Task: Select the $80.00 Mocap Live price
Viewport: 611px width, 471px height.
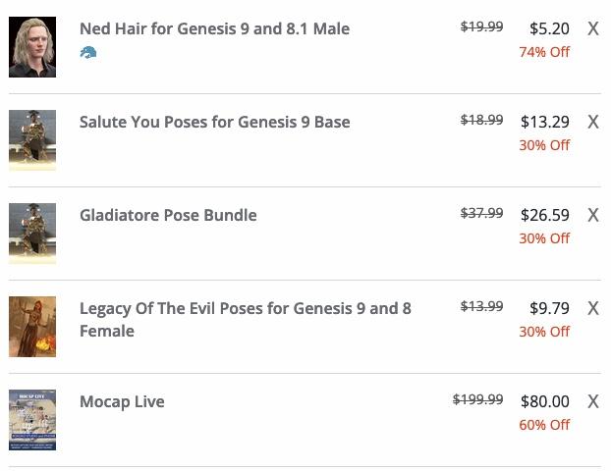Action: (x=544, y=401)
